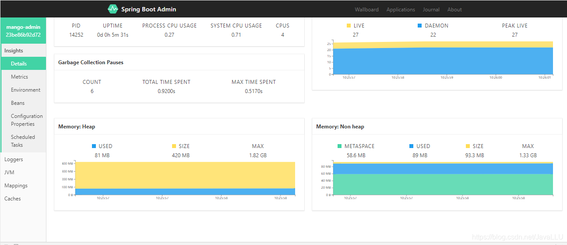Click heap size value 420 MB
Screen dimensions: 567x245
point(181,155)
